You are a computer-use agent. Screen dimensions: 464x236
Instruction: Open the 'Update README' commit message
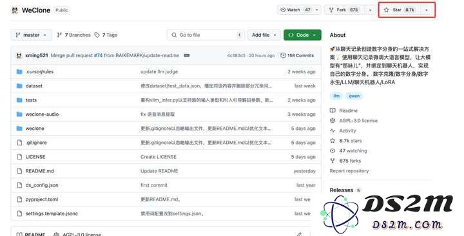click(159, 171)
